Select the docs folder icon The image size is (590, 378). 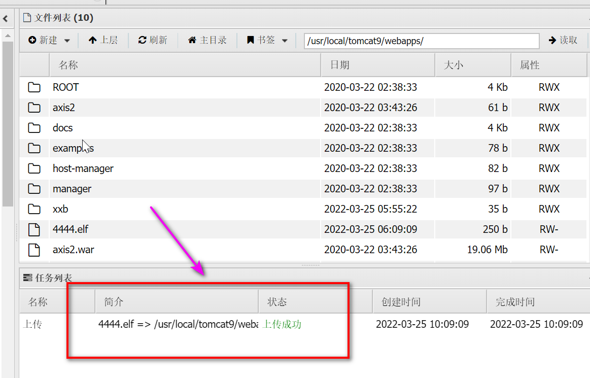(x=34, y=128)
